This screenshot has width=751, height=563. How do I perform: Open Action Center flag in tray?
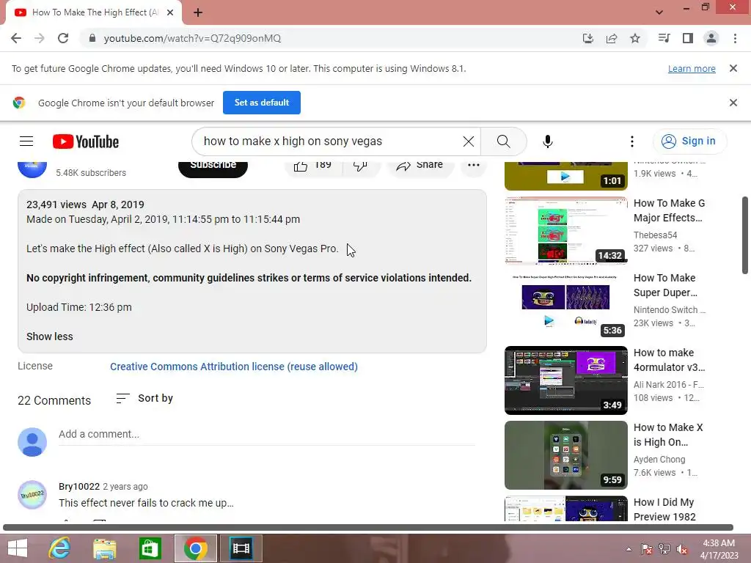coord(647,549)
